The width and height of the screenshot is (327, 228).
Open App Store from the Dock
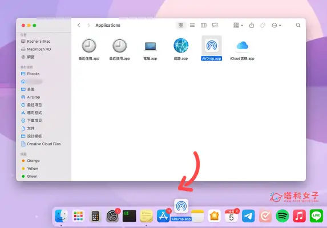163,216
